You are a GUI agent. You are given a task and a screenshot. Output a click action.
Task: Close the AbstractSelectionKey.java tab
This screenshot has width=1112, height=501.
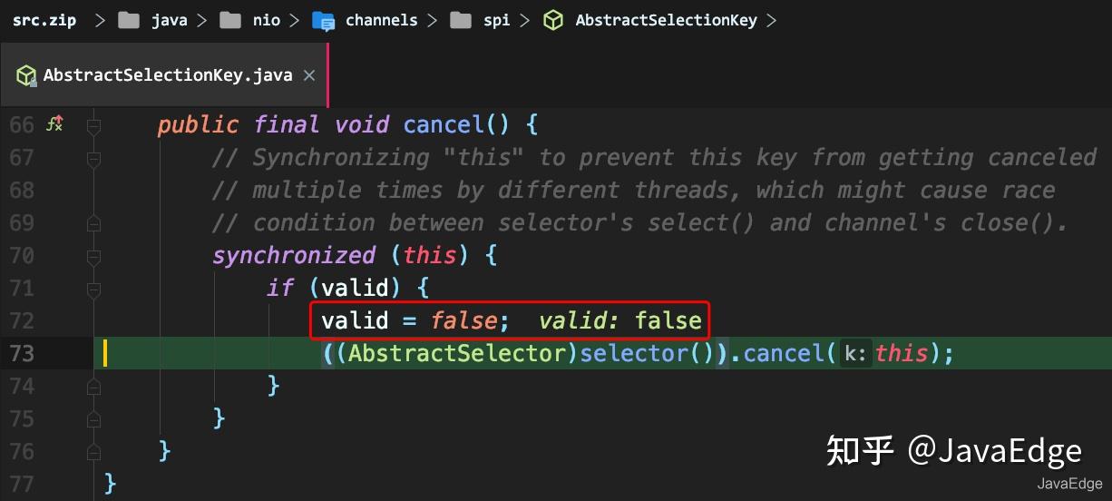pos(308,75)
